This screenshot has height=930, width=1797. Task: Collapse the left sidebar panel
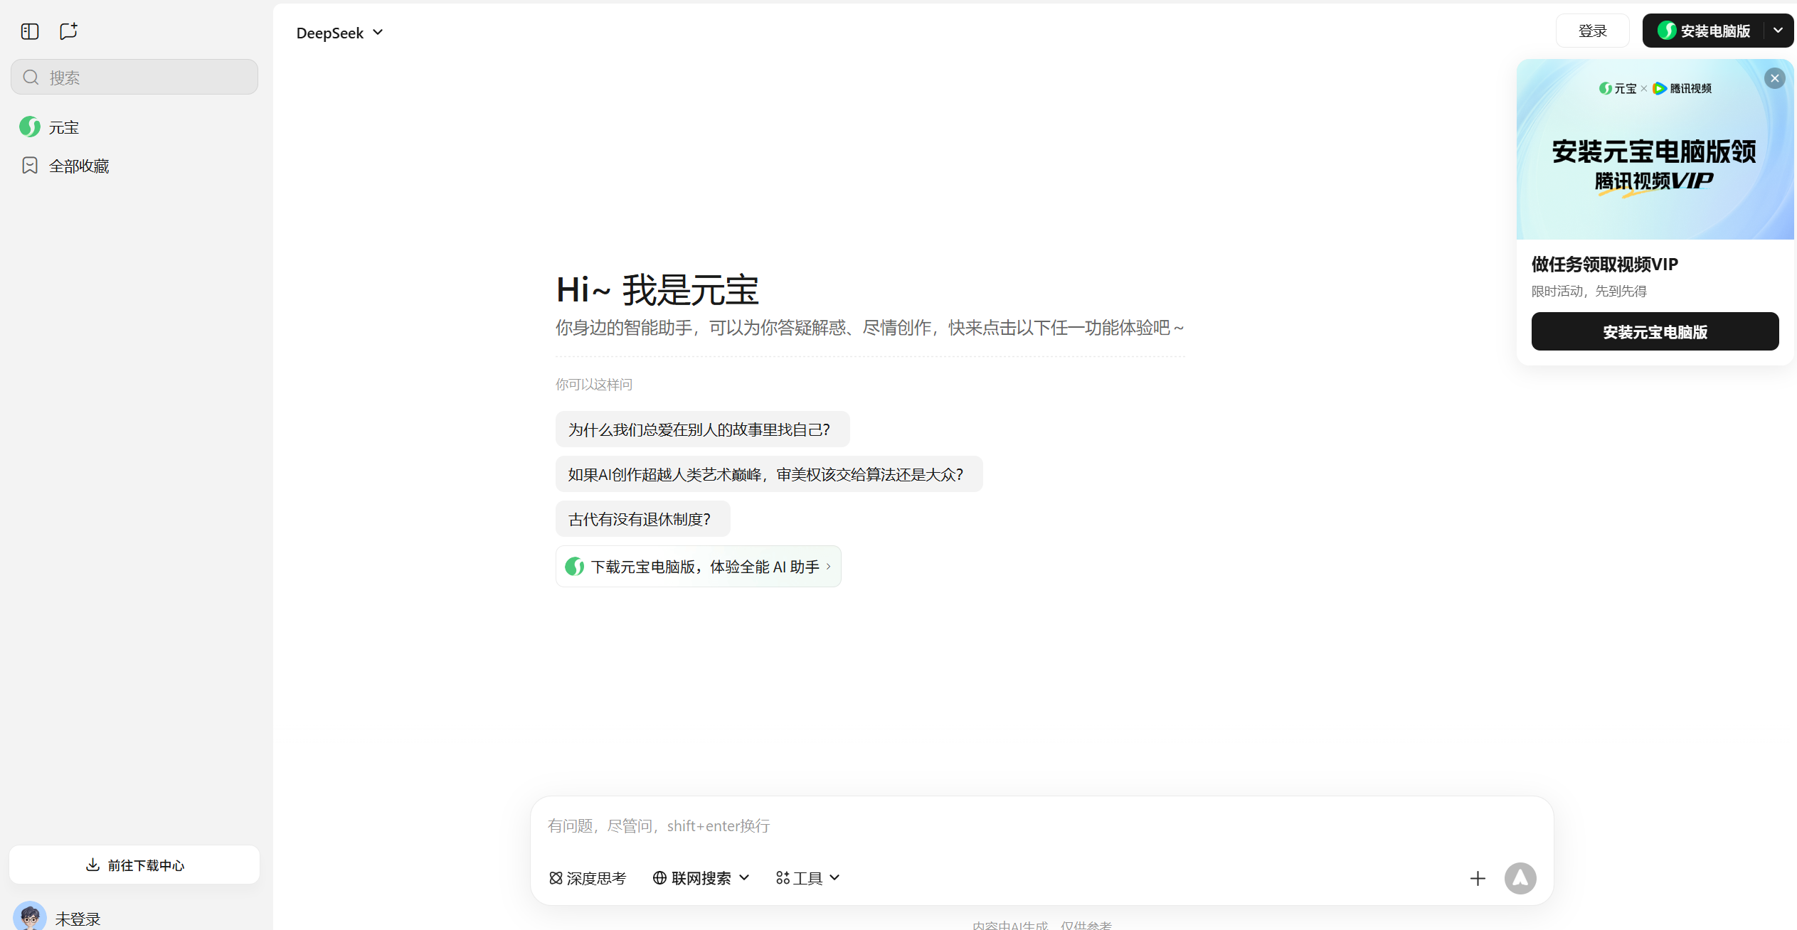29,31
